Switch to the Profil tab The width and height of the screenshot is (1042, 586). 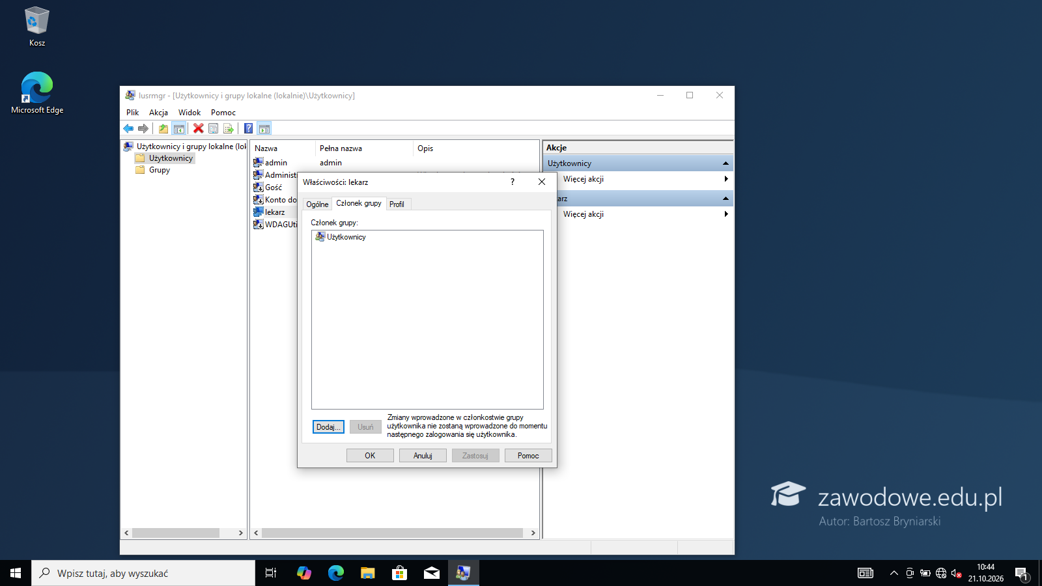click(x=397, y=204)
